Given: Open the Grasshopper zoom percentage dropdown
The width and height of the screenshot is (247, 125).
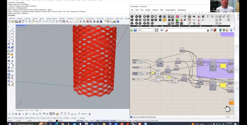Looking at the screenshot, I should tap(153, 30).
